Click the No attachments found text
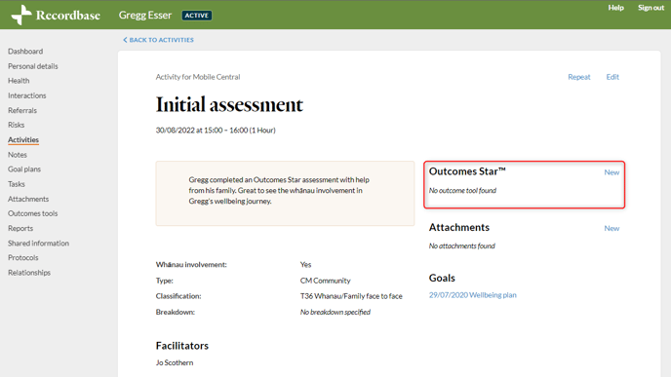The image size is (671, 377). (x=461, y=246)
